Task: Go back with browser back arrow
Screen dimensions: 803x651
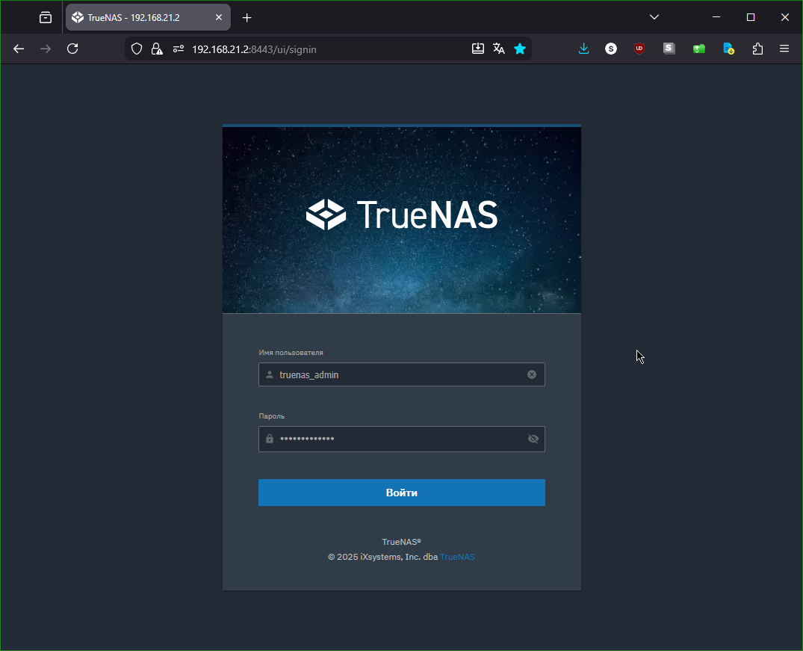Action: [x=19, y=49]
